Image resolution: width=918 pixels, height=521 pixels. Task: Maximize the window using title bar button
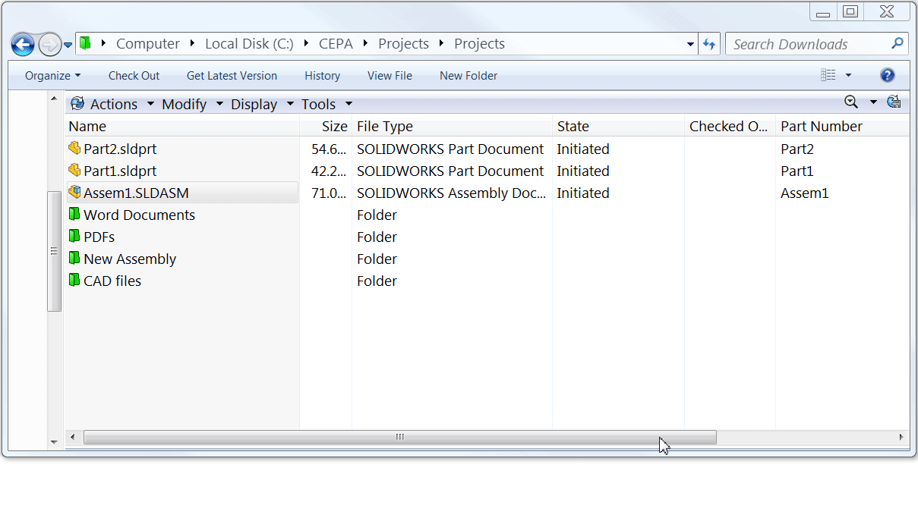850,11
